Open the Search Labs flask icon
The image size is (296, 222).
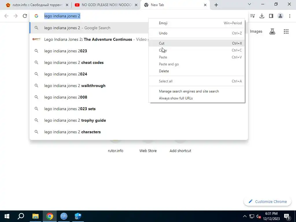click(272, 31)
